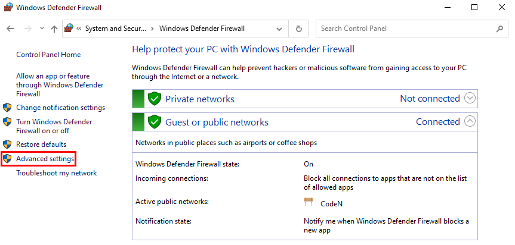The height and width of the screenshot is (245, 515).
Task: Click the Search Control Panel field
Action: click(x=406, y=29)
